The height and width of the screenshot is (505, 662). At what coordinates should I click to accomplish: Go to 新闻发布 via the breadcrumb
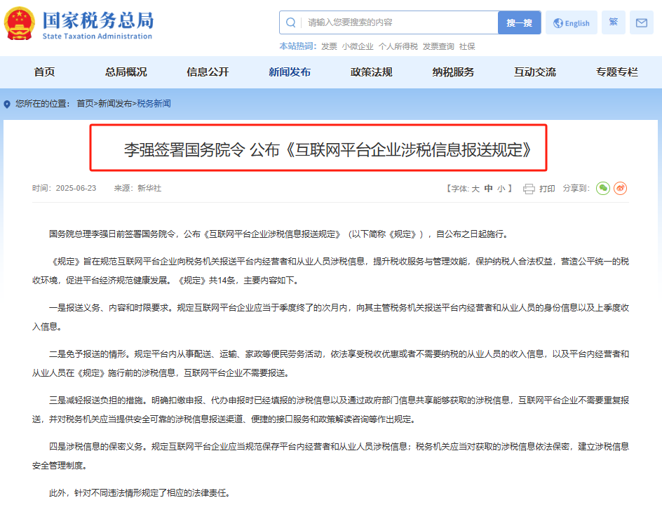point(116,102)
